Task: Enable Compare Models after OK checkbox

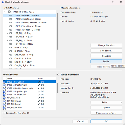Action: (x=4, y=113)
